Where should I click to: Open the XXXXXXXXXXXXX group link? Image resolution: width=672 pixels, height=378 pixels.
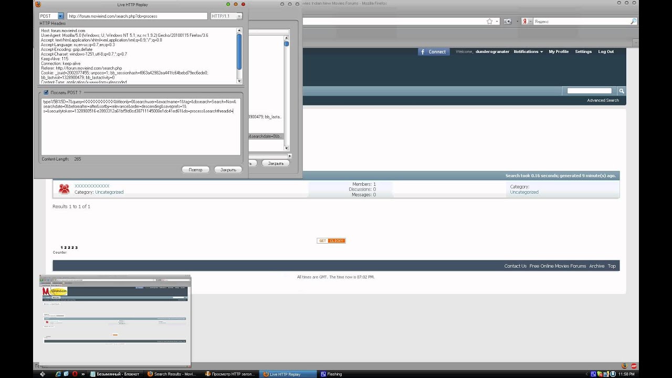(92, 186)
